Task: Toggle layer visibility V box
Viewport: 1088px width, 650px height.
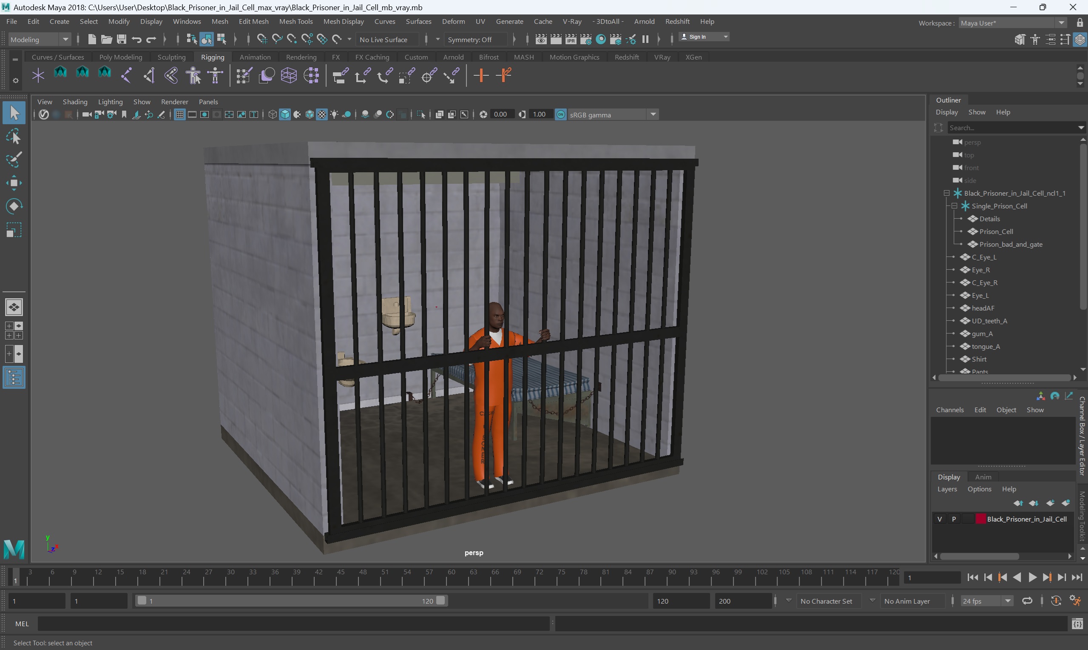Action: [940, 519]
